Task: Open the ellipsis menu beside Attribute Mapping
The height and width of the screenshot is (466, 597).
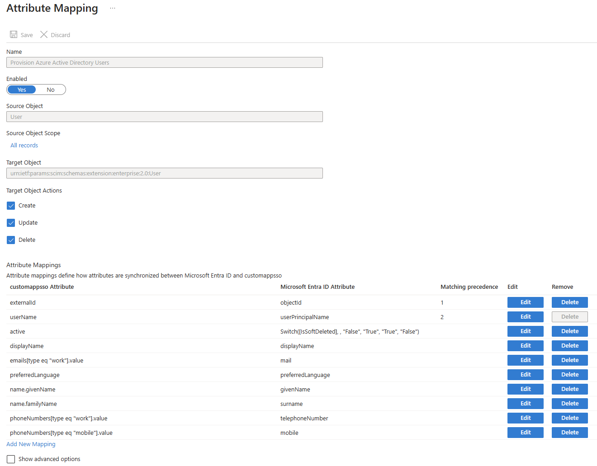Action: (x=113, y=8)
